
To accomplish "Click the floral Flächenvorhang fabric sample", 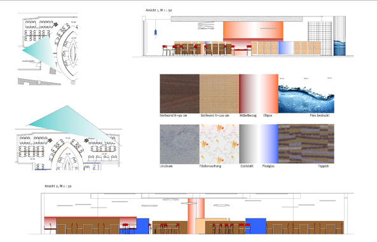I will tap(219, 144).
